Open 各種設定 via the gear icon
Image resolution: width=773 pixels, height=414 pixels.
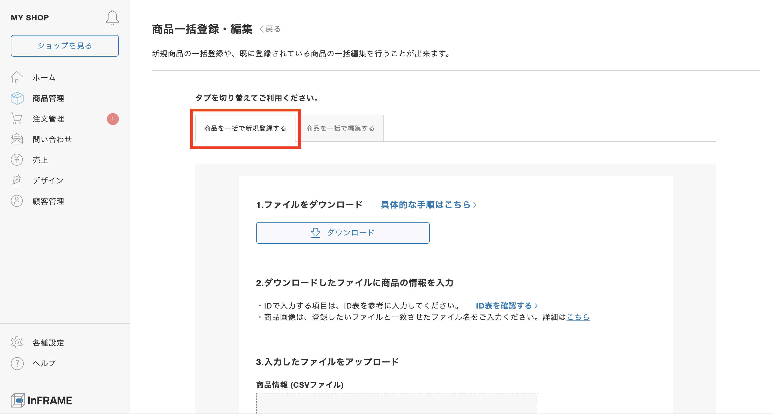(17, 342)
